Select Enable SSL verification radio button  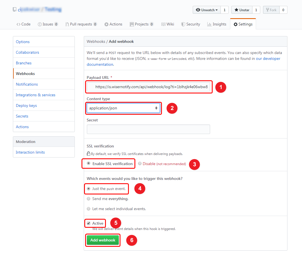[x=89, y=163]
